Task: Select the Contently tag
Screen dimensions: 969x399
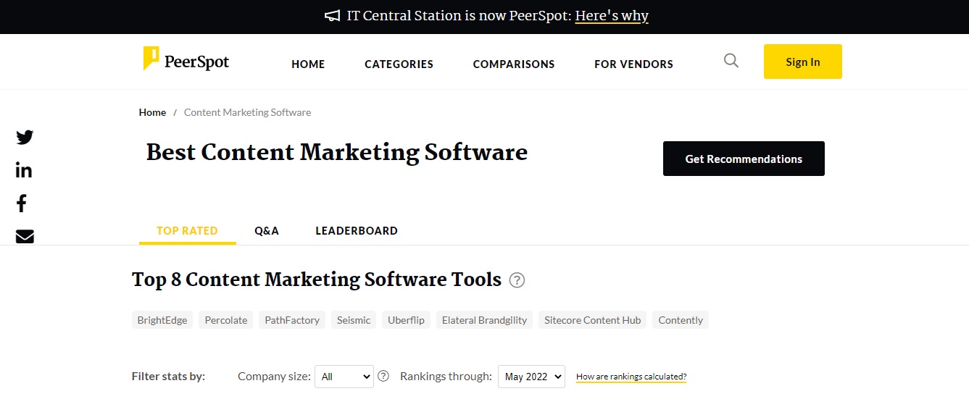Action: pos(681,320)
